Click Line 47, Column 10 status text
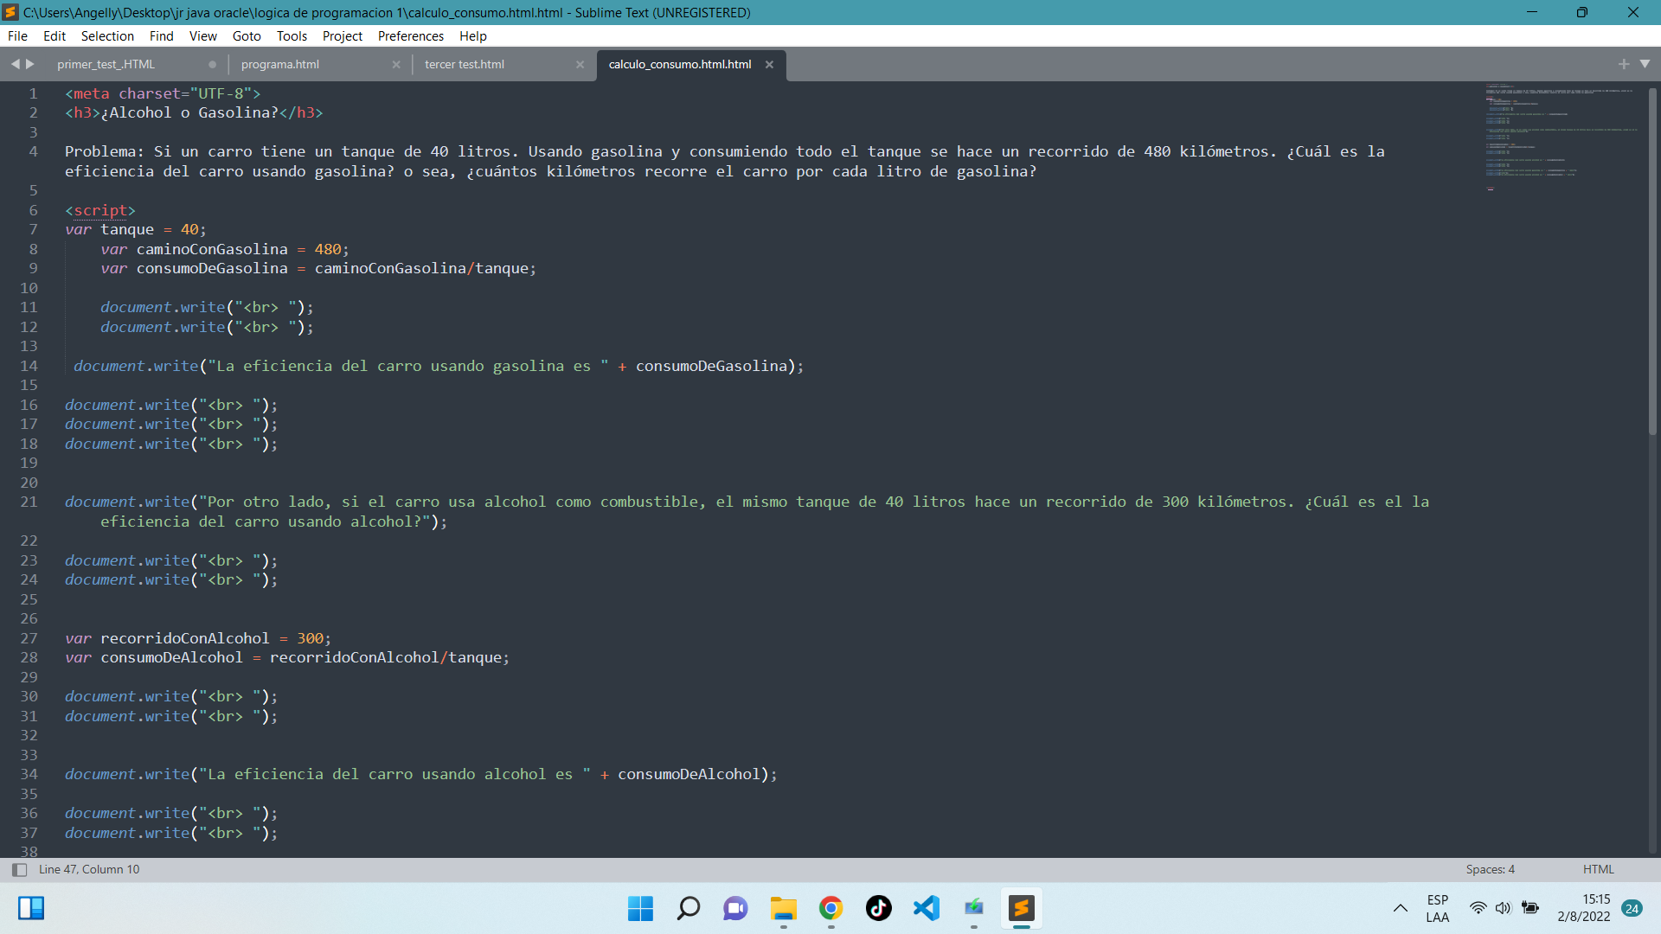1661x934 pixels. 89,870
